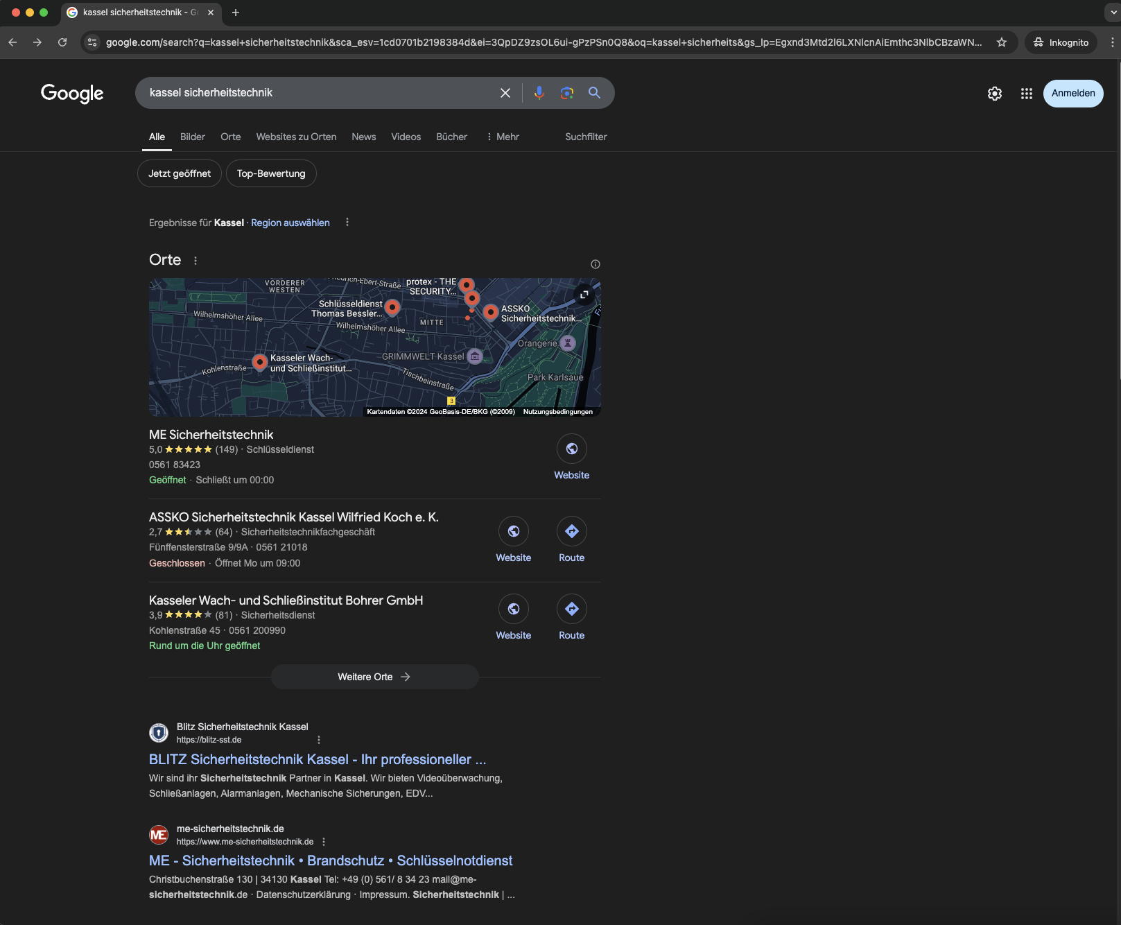Switch to Websites zu Orten tab
Screen dimensions: 1121x925
point(296,137)
